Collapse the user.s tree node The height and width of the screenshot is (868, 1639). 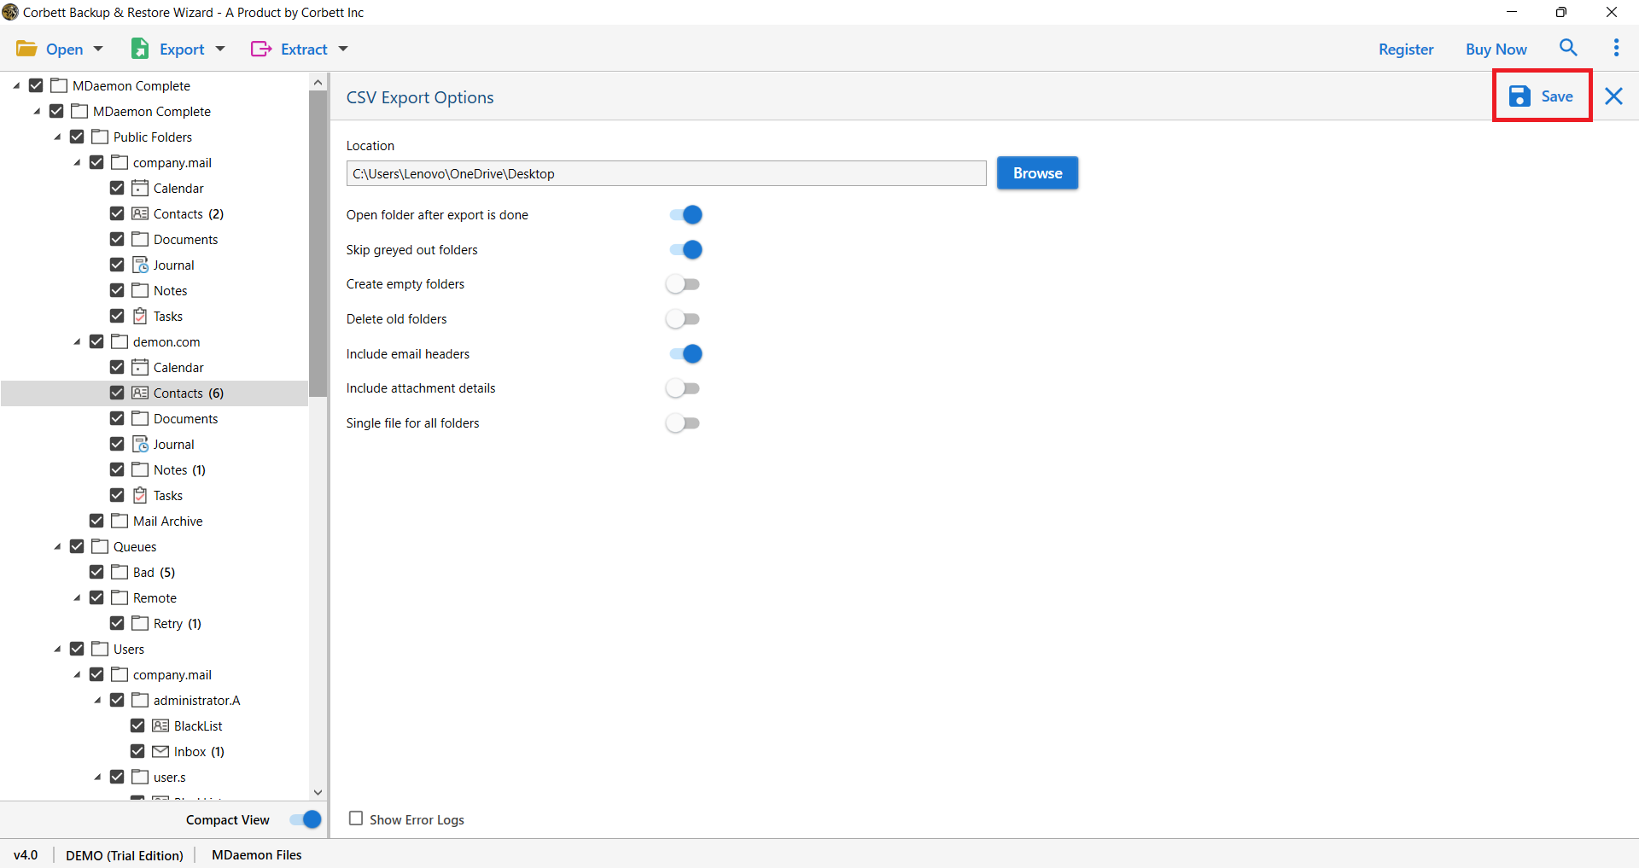click(x=97, y=778)
